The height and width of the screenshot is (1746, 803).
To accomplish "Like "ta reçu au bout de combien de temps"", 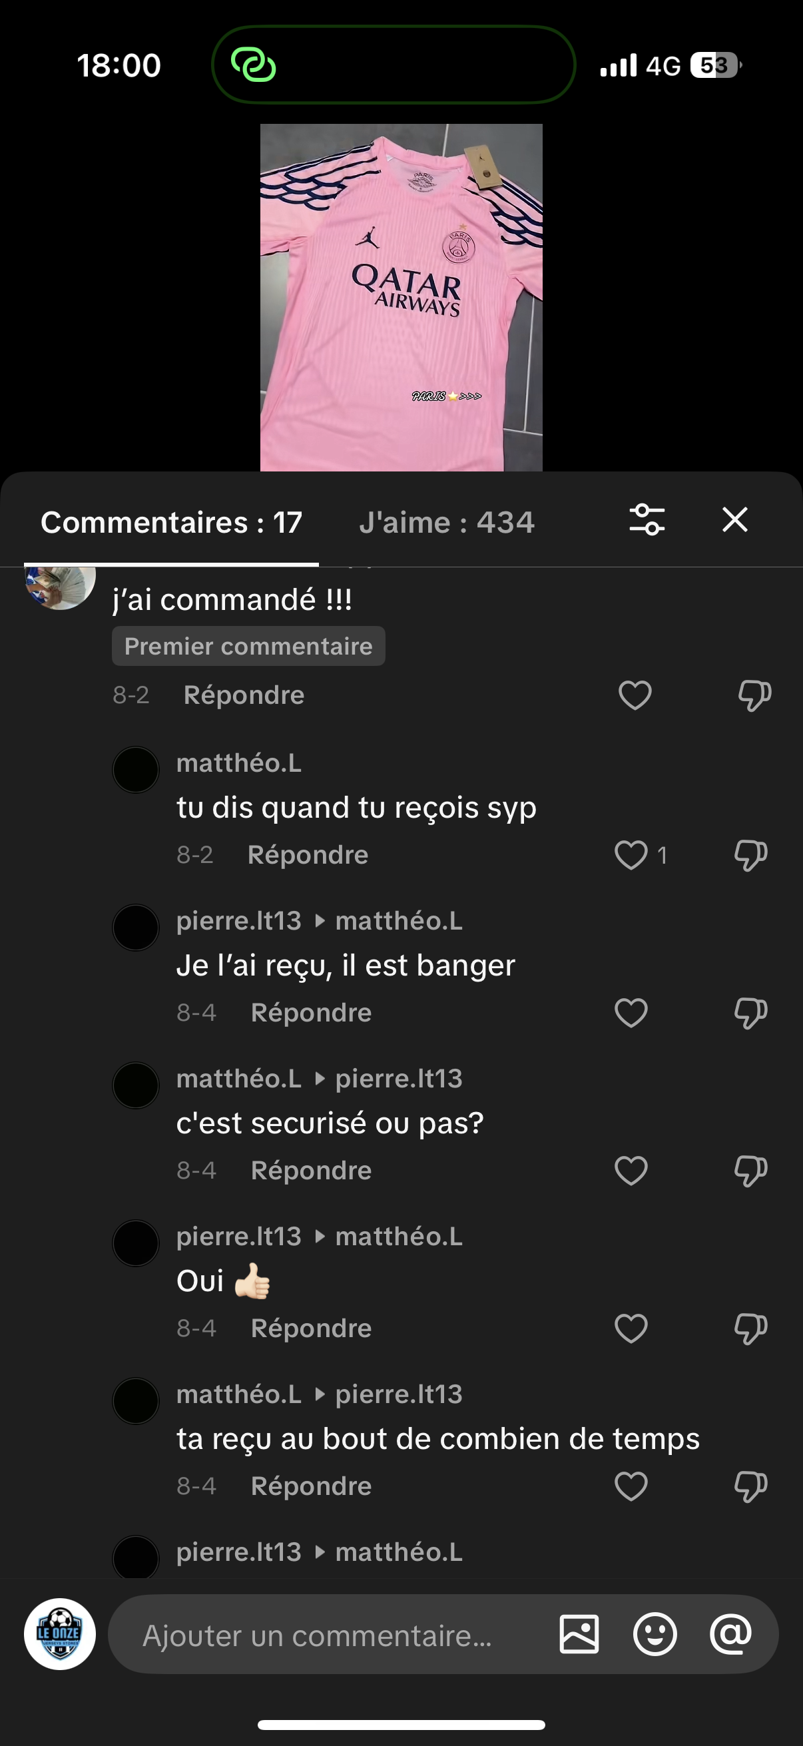I will [631, 1486].
